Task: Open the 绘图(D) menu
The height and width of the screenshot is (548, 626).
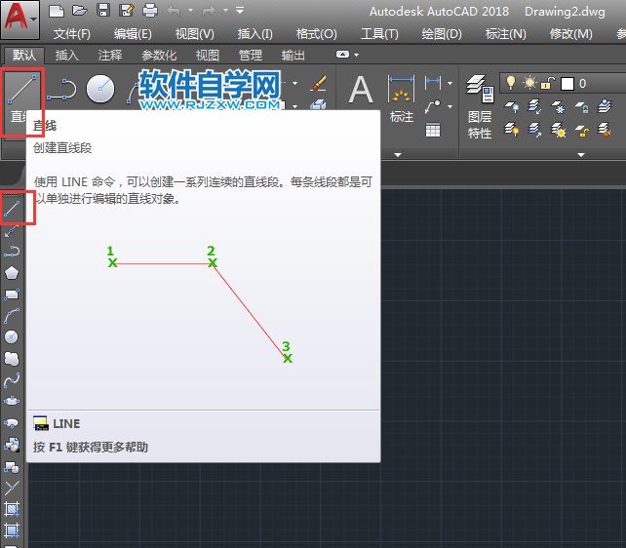Action: tap(442, 34)
